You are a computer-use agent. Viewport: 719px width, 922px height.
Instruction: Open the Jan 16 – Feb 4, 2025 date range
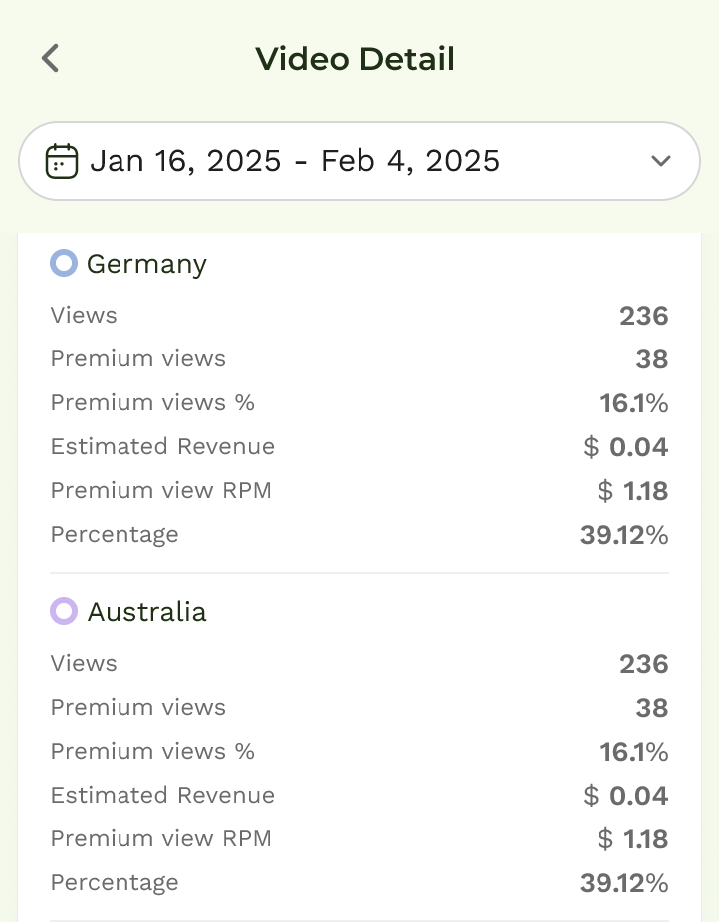click(295, 161)
